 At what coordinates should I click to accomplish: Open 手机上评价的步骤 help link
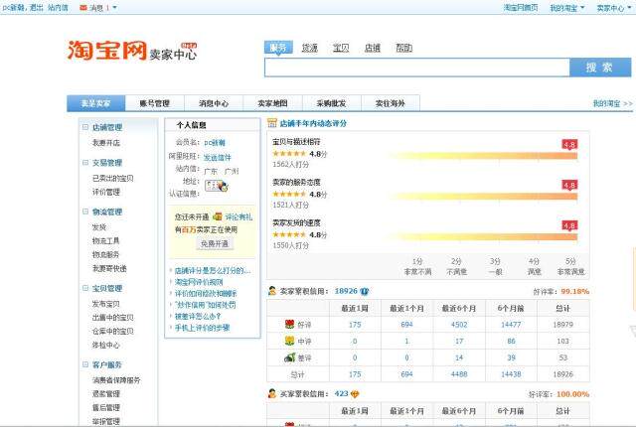point(202,328)
